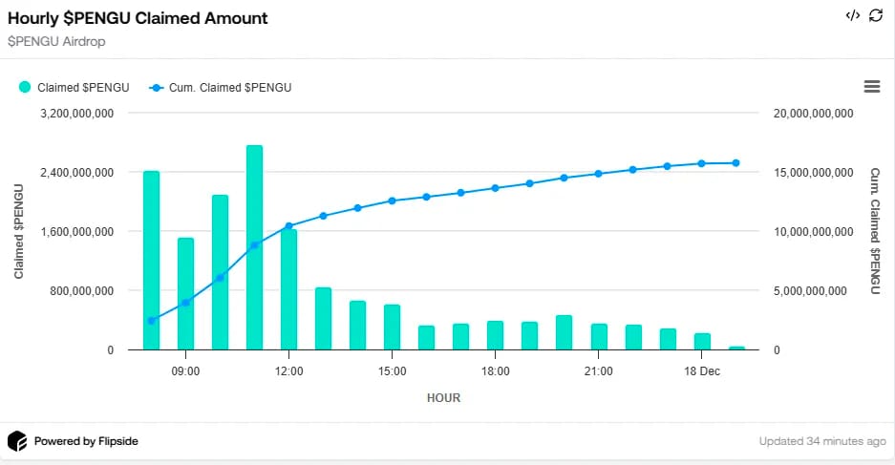The image size is (895, 465).
Task: Click the teal Claimed $PENGU legend circle
Action: tap(25, 87)
